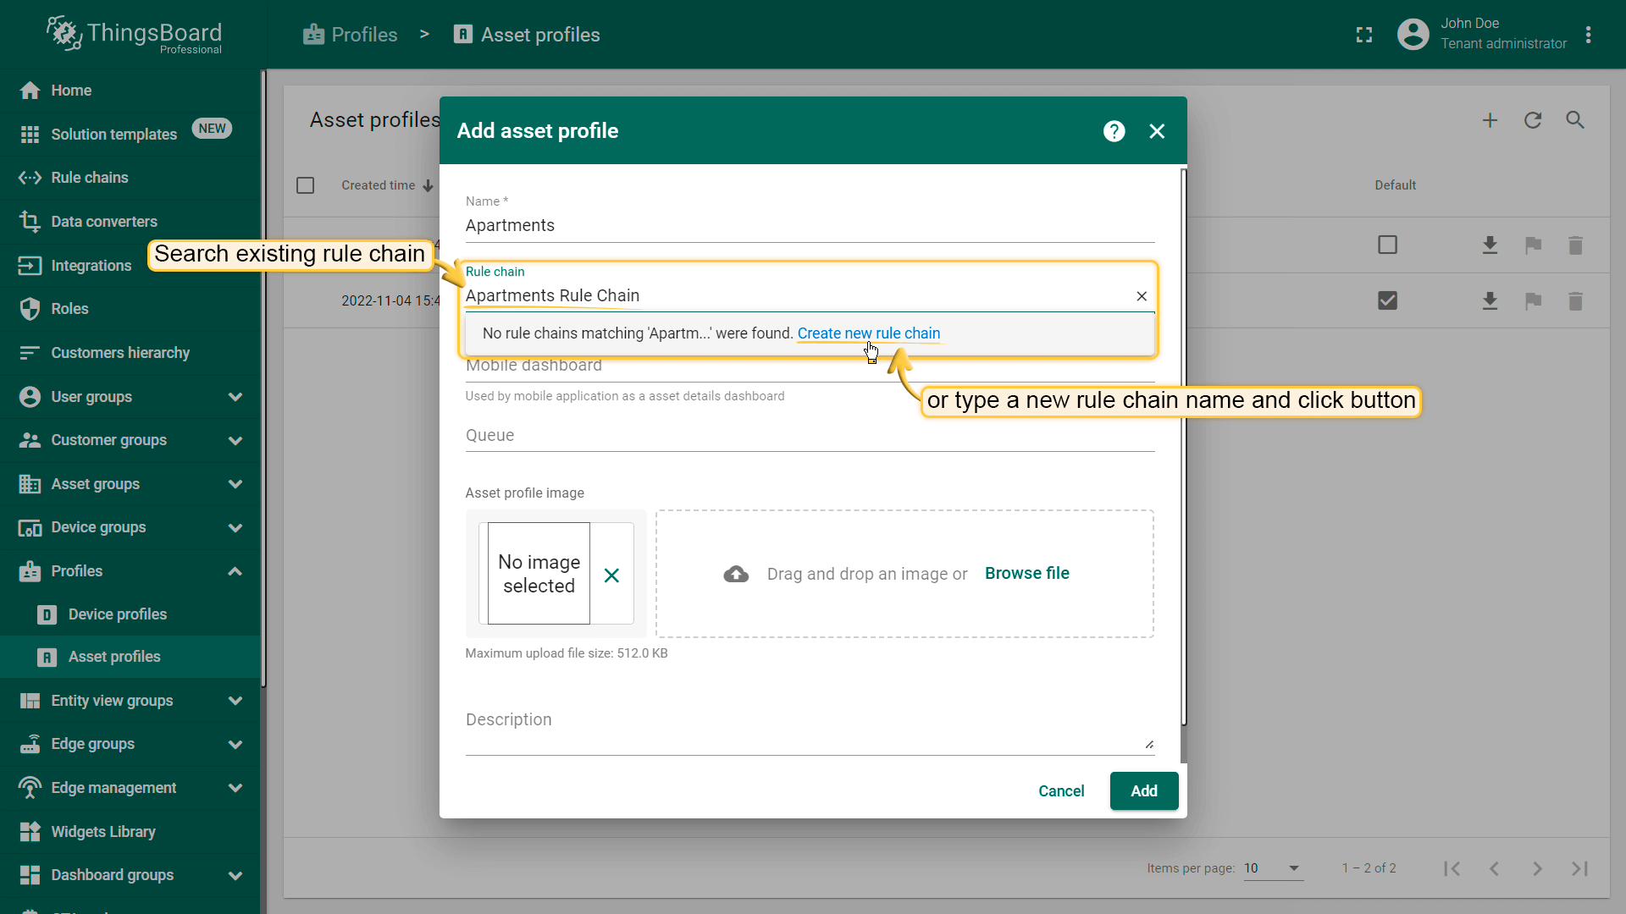
Task: Click the search magnifier icon above table
Action: [x=1574, y=120]
